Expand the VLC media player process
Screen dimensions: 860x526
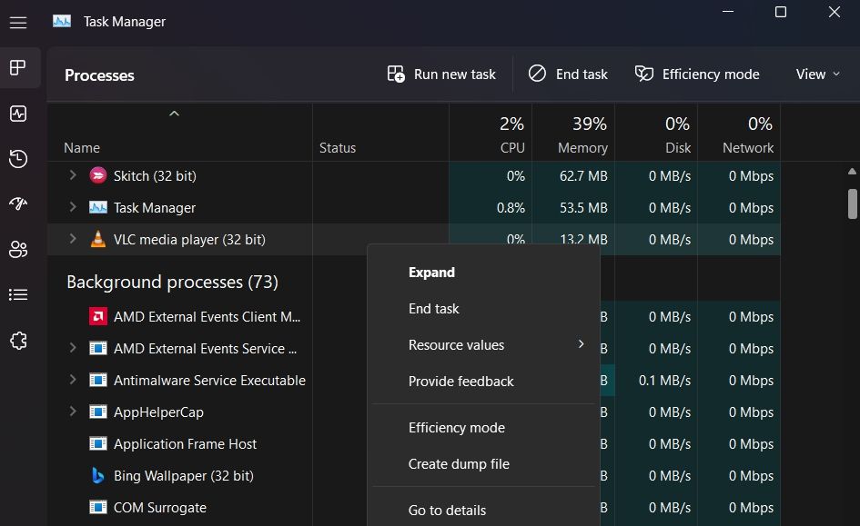pyautogui.click(x=73, y=239)
